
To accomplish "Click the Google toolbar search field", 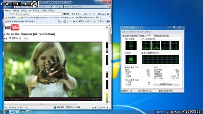I will 38,14.
